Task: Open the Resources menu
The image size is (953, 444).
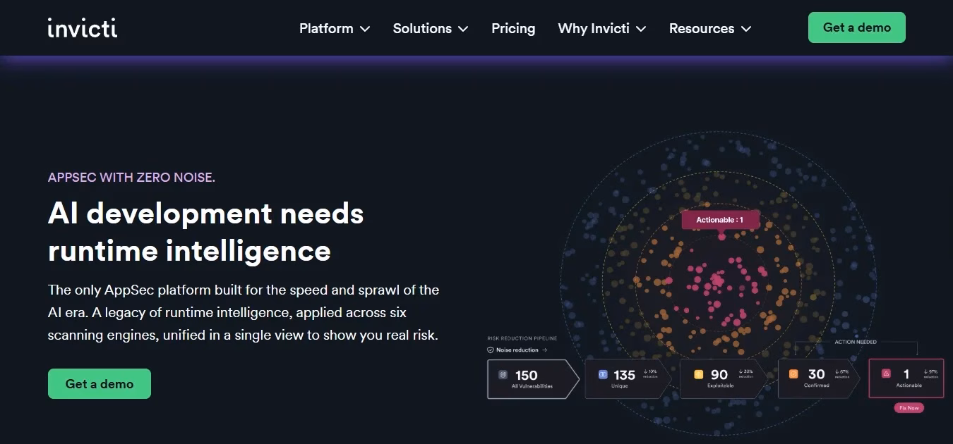Action: (710, 28)
